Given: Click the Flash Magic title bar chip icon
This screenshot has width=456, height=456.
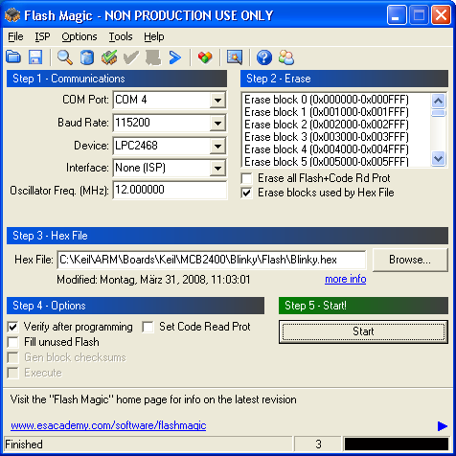Looking at the screenshot, I should 12,14.
